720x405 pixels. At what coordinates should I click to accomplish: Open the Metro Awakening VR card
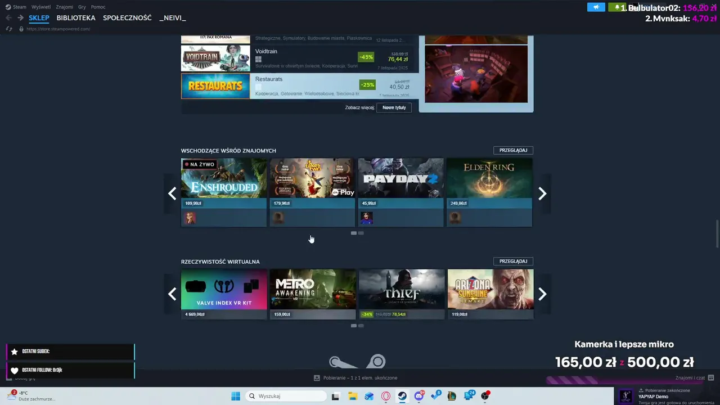(x=313, y=294)
